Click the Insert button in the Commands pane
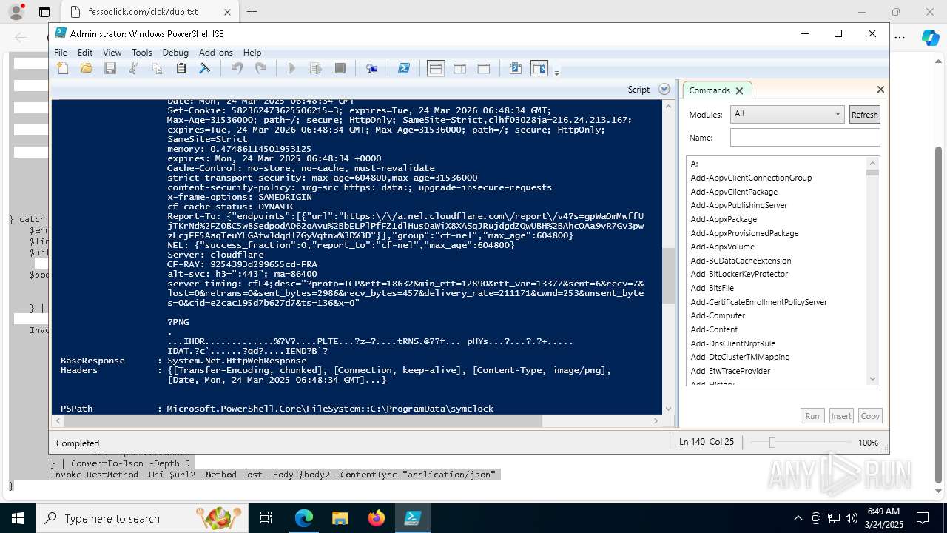Screen dimensions: 947x533 point(841,416)
